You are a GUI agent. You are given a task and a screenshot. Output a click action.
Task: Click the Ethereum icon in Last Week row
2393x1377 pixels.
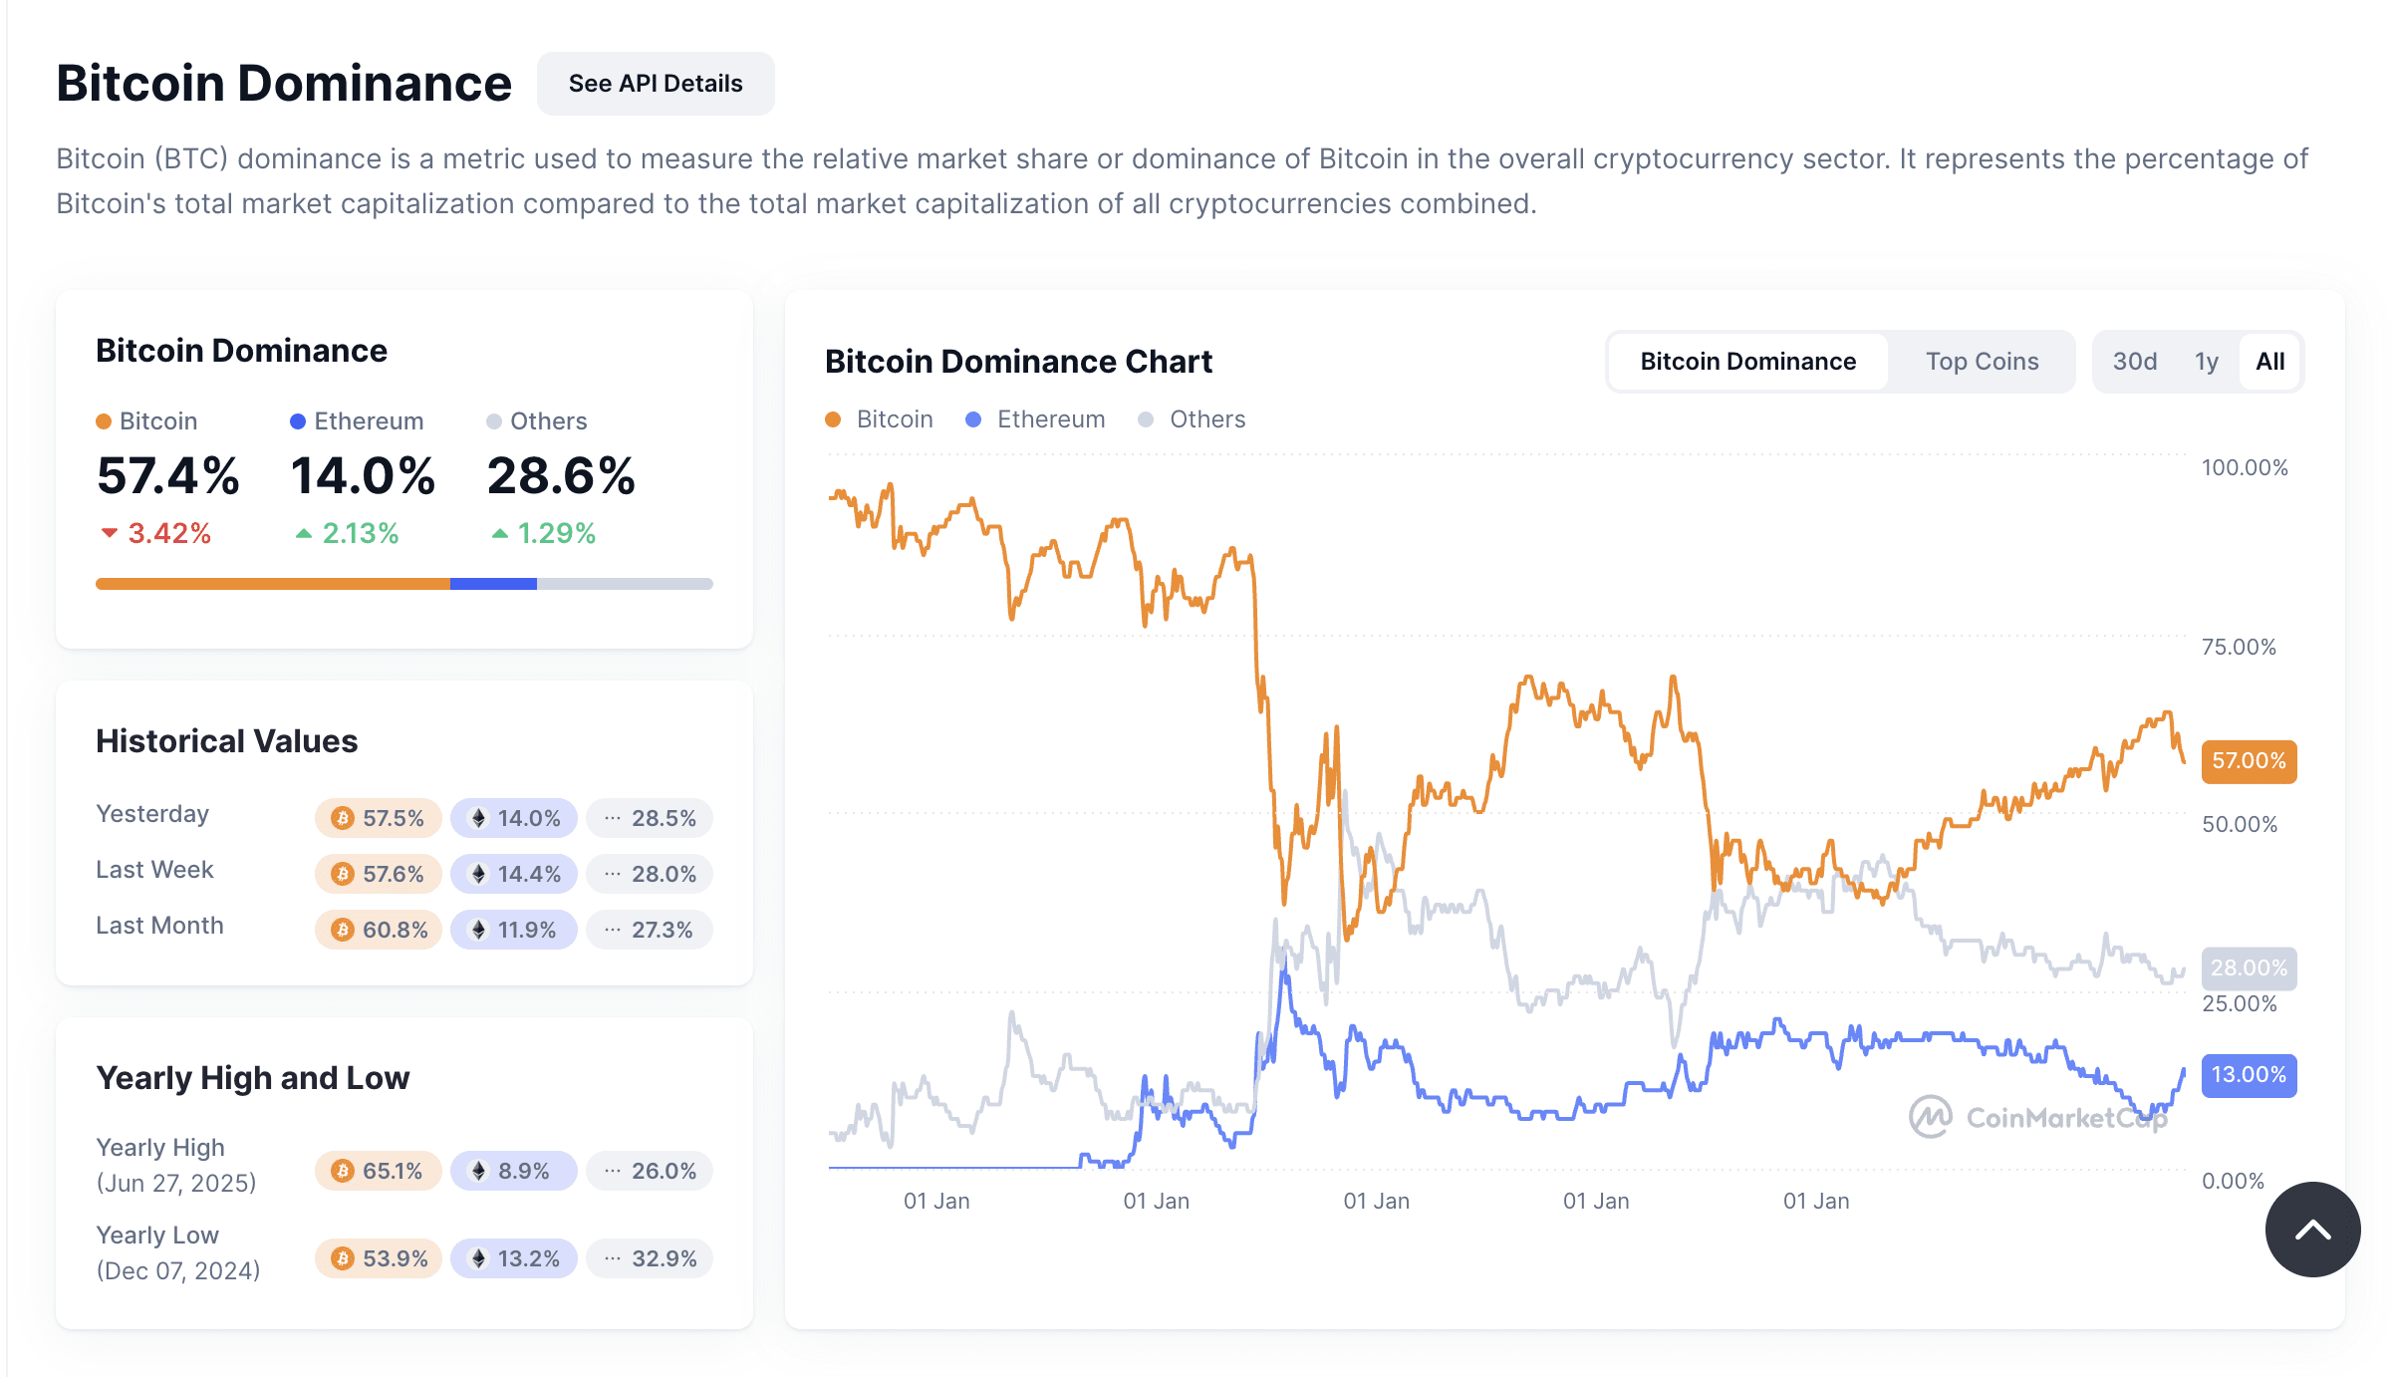pyautogui.click(x=478, y=874)
